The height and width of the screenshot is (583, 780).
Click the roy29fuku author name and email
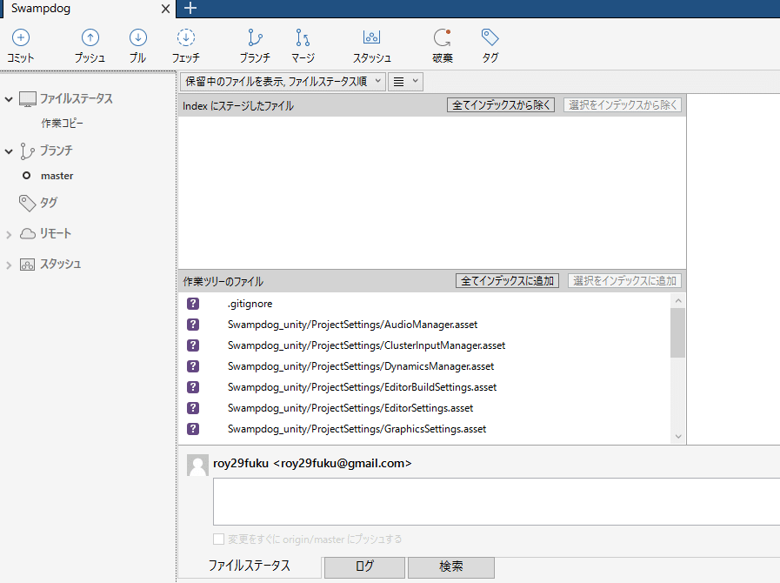[x=312, y=464]
